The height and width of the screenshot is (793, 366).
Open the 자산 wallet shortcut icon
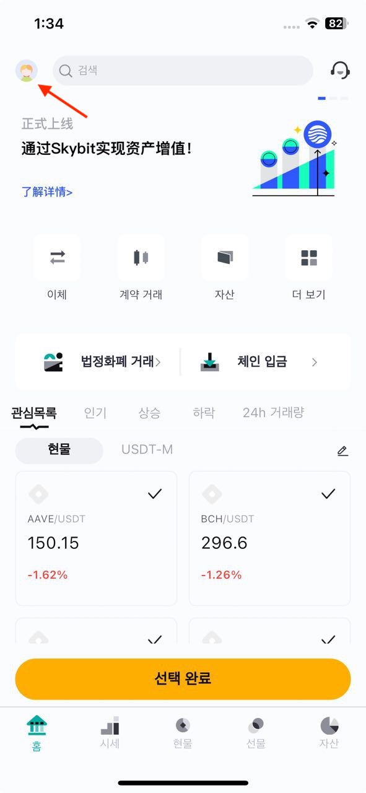[x=225, y=258]
